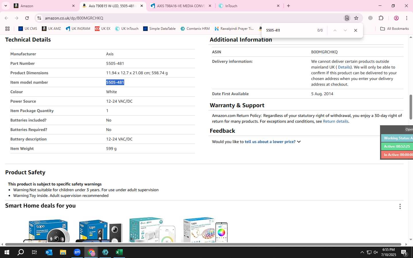Unmute the volume icon in system tray
This screenshot has height=258, width=413.
(376, 252)
